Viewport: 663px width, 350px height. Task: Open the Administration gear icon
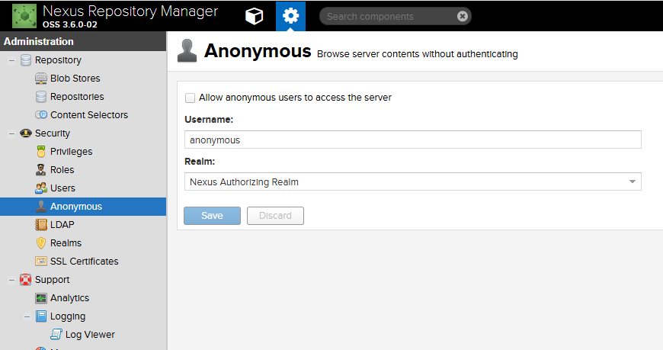290,16
